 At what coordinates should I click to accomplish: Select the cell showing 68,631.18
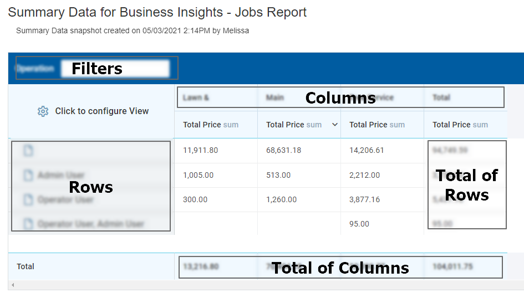283,150
